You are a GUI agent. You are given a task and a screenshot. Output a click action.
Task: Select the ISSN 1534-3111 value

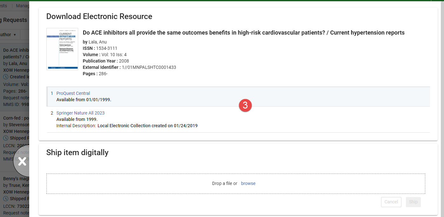(x=107, y=48)
